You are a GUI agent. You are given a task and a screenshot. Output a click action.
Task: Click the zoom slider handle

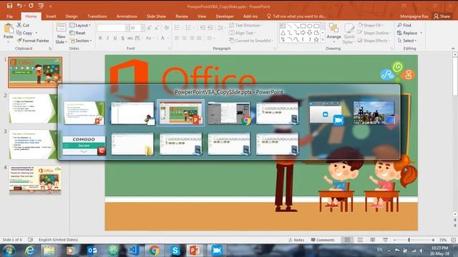click(x=409, y=240)
